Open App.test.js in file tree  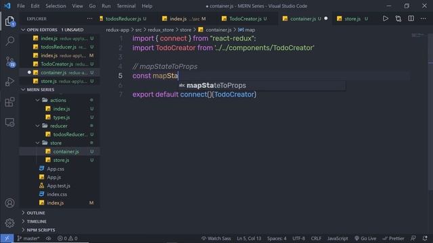[58, 186]
